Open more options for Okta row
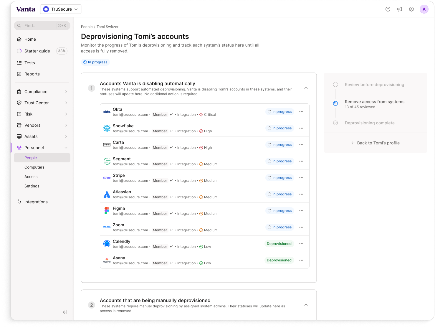This screenshot has height=328, width=435. click(x=301, y=112)
